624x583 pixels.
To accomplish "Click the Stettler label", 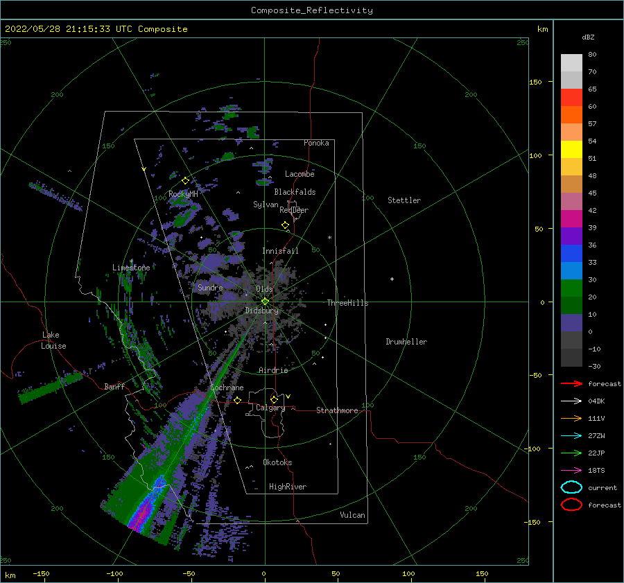I will [404, 200].
